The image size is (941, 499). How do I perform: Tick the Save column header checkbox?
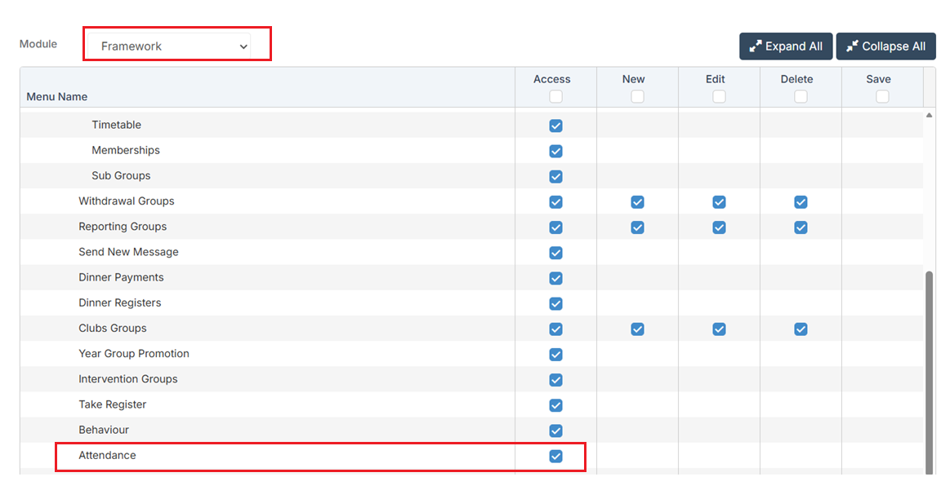coord(882,96)
